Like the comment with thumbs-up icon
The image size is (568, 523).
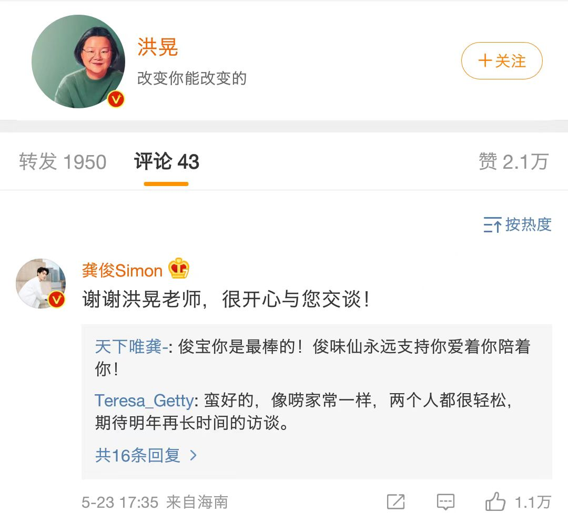pos(495,502)
